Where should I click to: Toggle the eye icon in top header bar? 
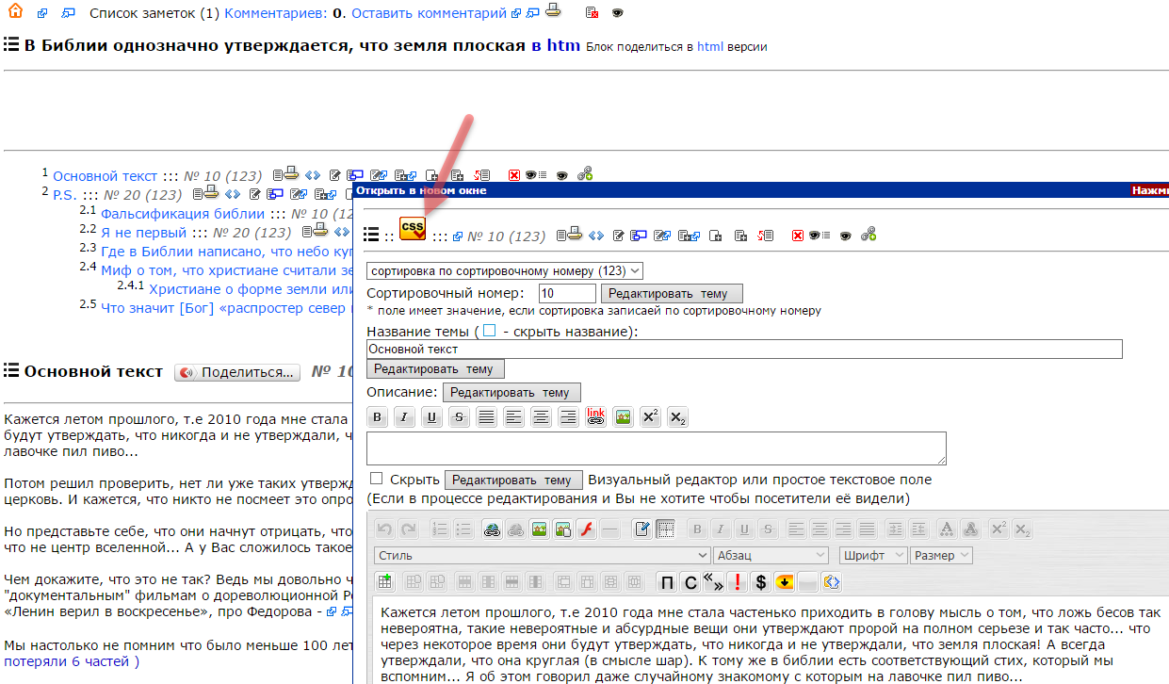click(618, 13)
